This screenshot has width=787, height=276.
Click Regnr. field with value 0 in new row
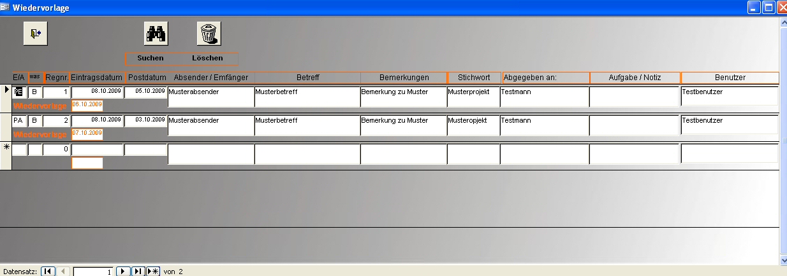pos(56,150)
